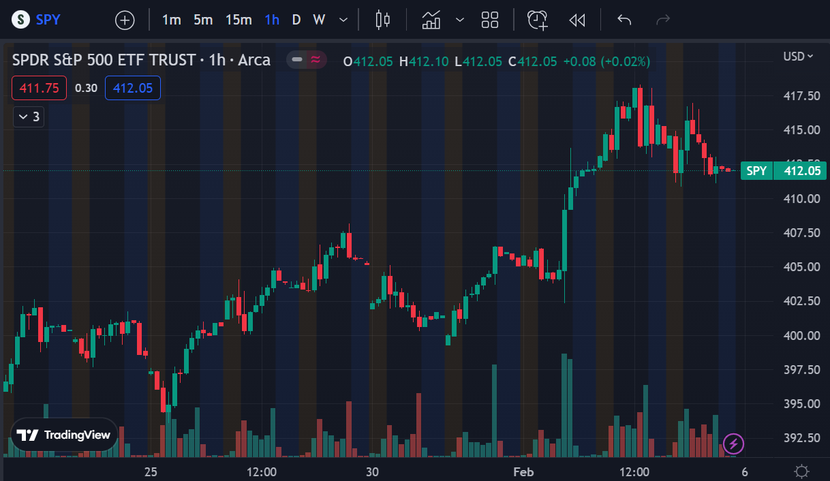Switch to the 15m timeframe
Screen dimensions: 830x481
[x=239, y=20]
